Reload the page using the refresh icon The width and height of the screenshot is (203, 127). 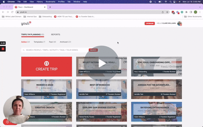point(12,12)
